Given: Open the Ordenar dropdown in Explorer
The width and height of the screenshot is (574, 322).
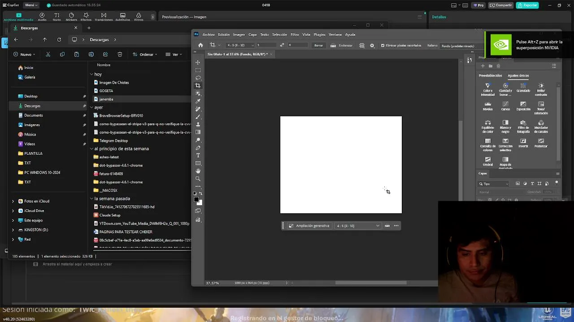Looking at the screenshot, I should pyautogui.click(x=144, y=54).
